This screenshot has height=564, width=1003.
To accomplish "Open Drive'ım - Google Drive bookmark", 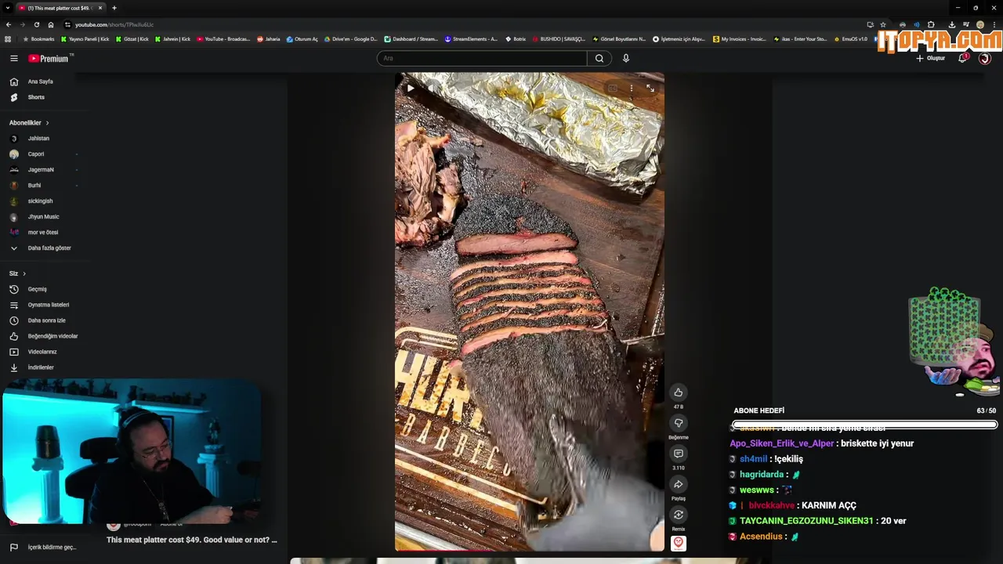I will tap(350, 39).
